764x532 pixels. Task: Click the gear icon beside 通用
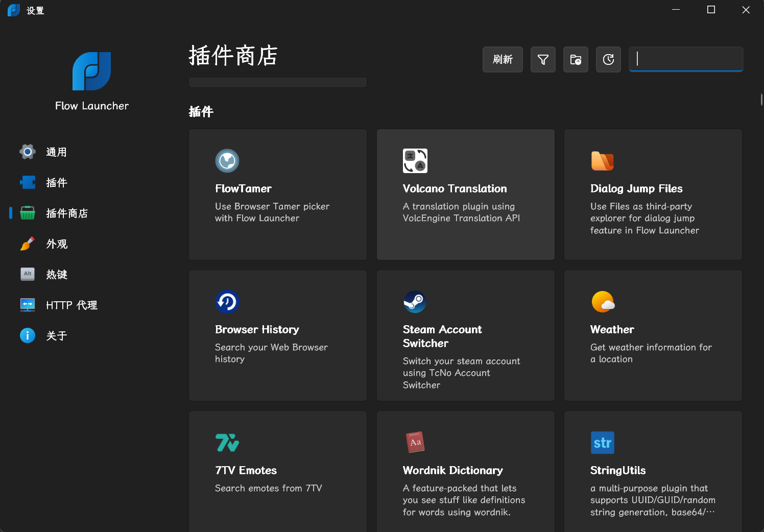[28, 152]
